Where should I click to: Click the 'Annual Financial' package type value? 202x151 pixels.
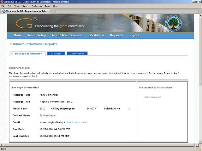[x=49, y=95]
